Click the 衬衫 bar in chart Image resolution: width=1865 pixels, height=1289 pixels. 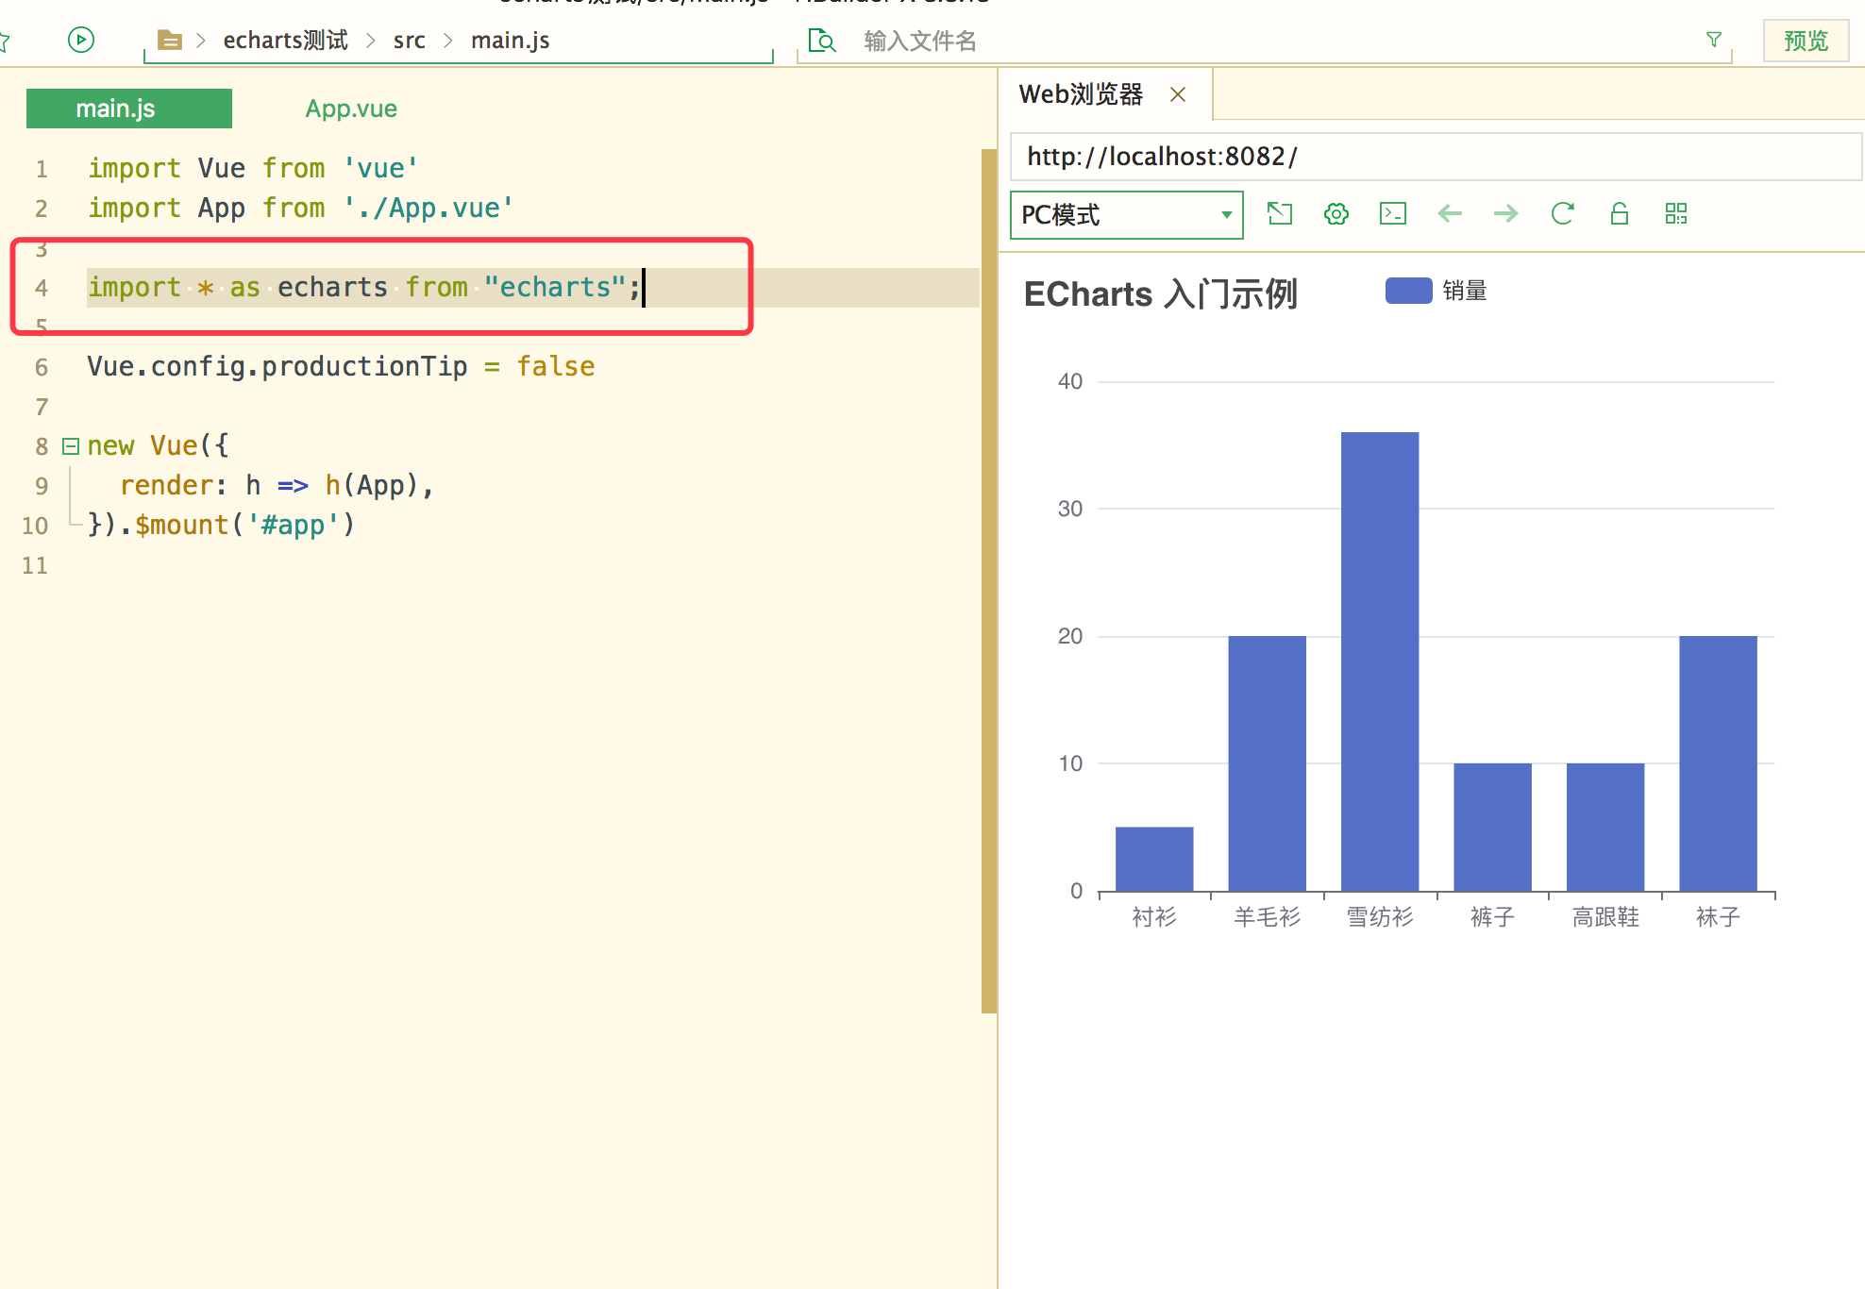(1154, 859)
